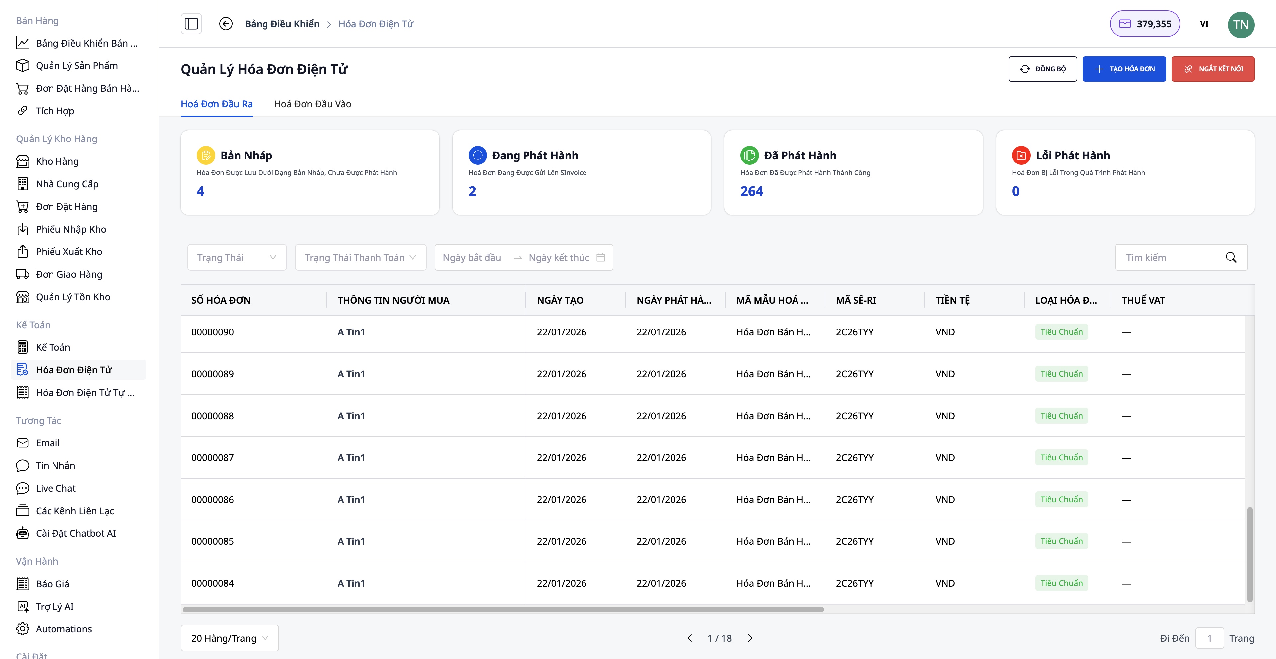Open Trạng Thái Thanh Toán dropdown

click(x=360, y=257)
